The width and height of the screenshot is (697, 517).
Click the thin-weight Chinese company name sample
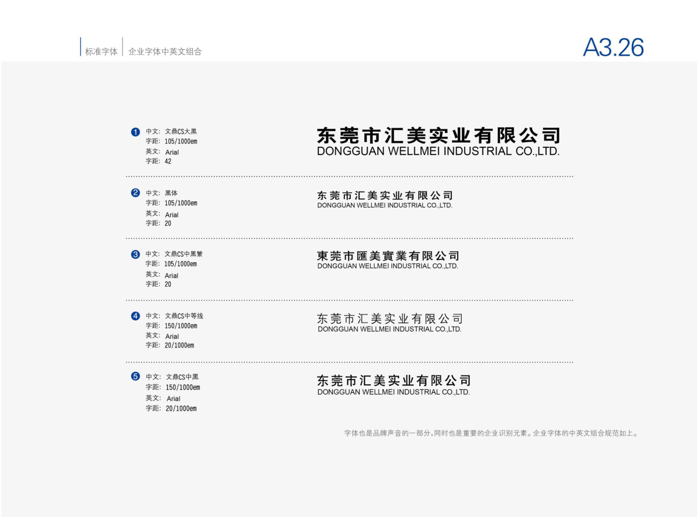click(390, 319)
